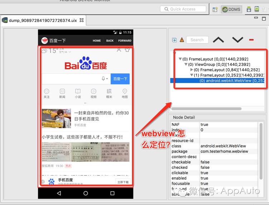Tap the Android home circle button

(85, 193)
